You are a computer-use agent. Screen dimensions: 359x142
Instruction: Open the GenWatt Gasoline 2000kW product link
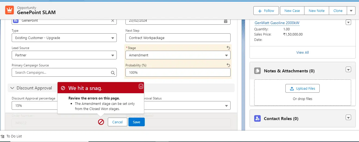tap(277, 23)
